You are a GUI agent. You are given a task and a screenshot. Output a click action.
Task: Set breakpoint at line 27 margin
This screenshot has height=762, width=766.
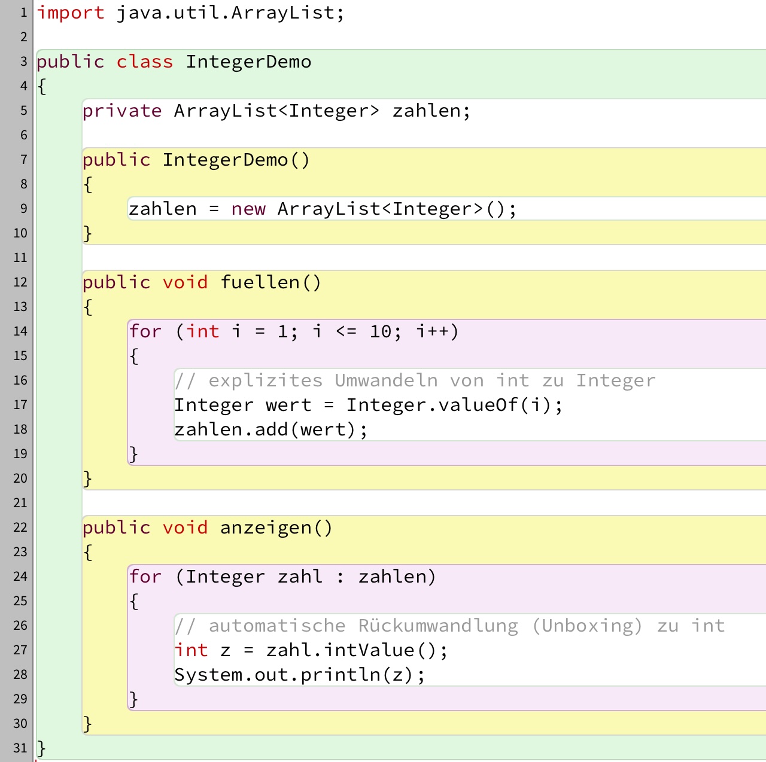[20, 650]
